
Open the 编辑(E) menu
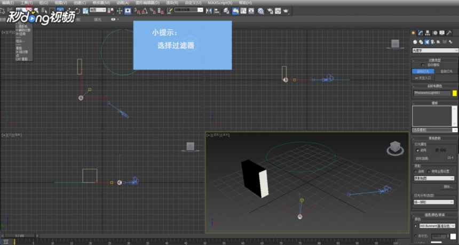click(x=7, y=3)
